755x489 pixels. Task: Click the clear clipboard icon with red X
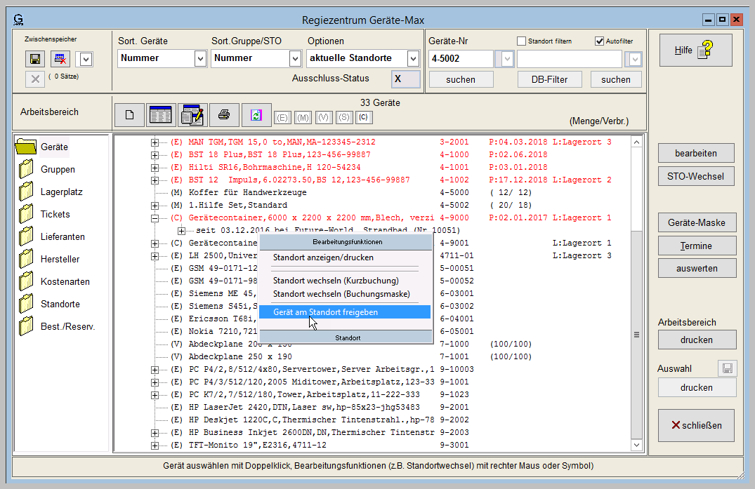[x=62, y=59]
